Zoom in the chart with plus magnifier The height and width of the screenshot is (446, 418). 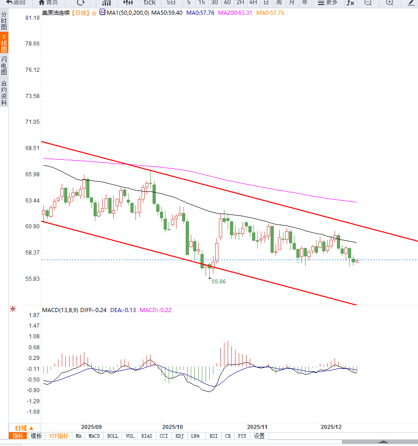pyautogui.click(x=389, y=3)
